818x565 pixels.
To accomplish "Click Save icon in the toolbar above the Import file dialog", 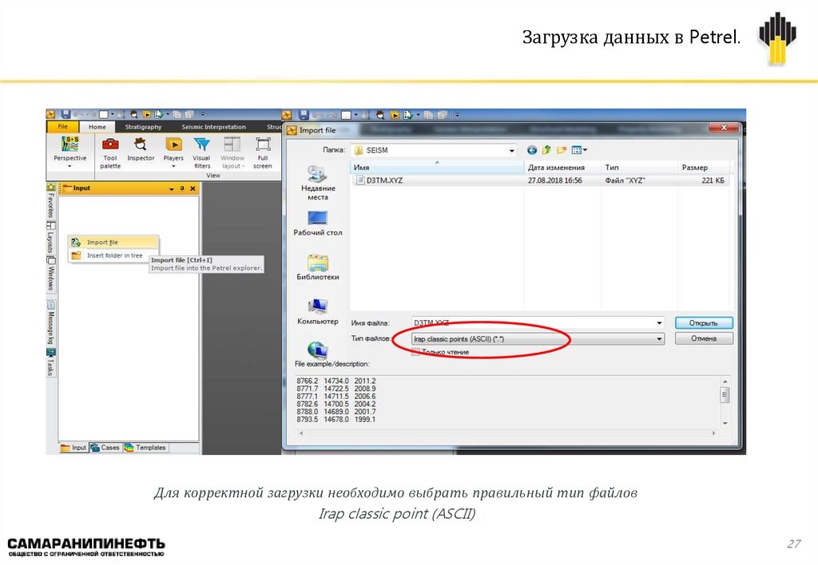I will coord(304,115).
